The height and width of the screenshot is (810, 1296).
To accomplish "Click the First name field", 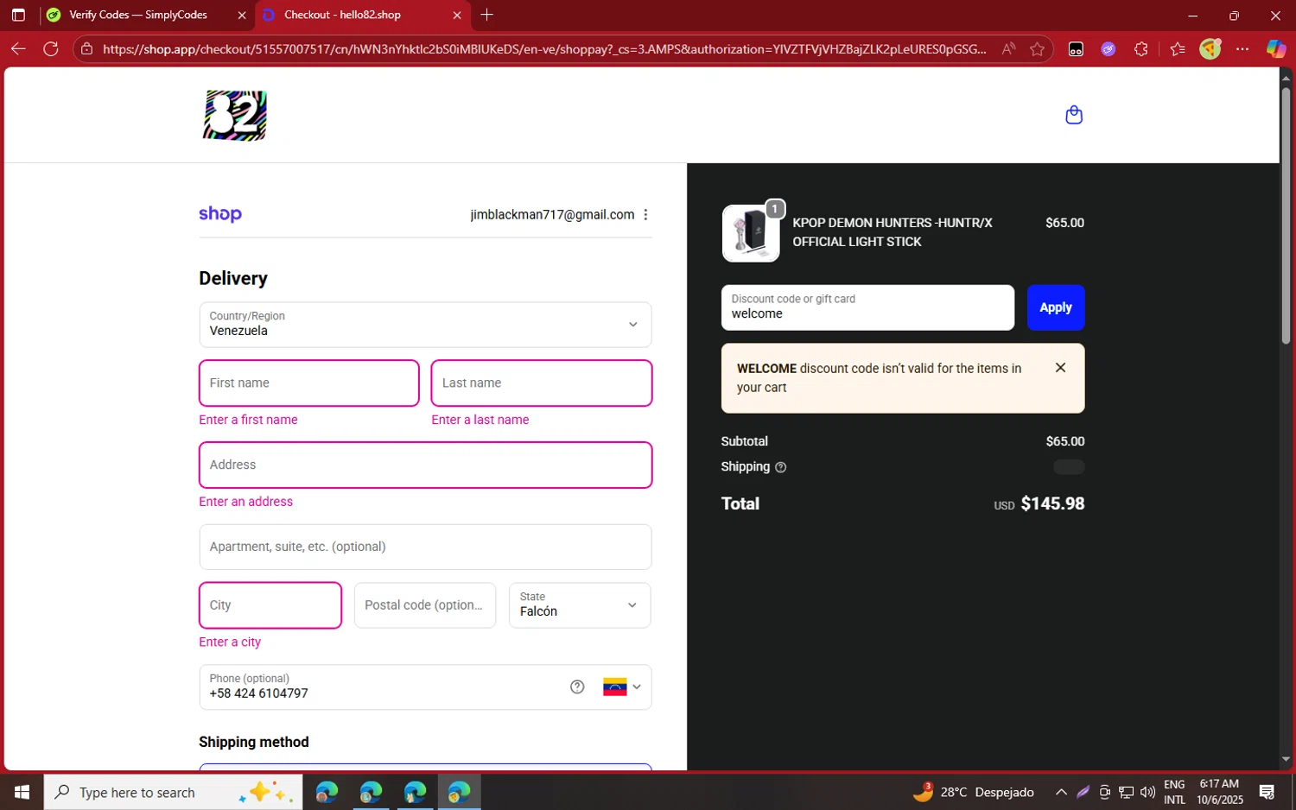I will [309, 383].
